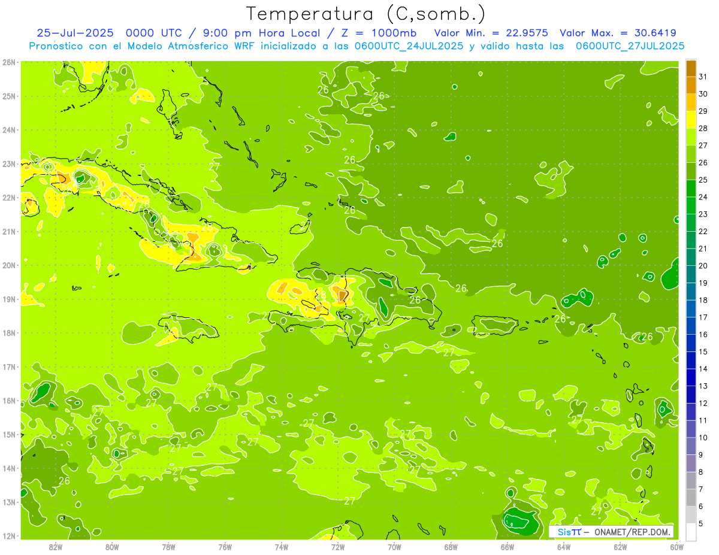Viewport: 719px width, 555px height.
Task: Click the Valor Min. = 22.9575 value
Action: (491, 33)
